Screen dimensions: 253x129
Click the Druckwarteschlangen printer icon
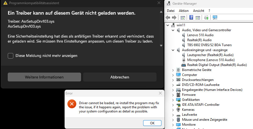click(x=178, y=80)
